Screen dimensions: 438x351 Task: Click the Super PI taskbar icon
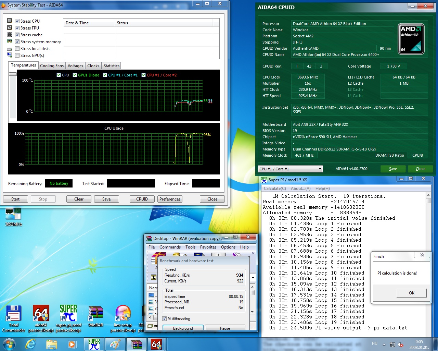[x=94, y=344]
